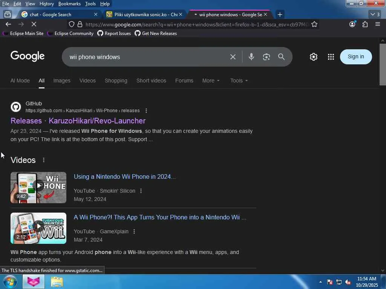The image size is (386, 289).
Task: Open options for GameXplain video
Action: (x=134, y=231)
